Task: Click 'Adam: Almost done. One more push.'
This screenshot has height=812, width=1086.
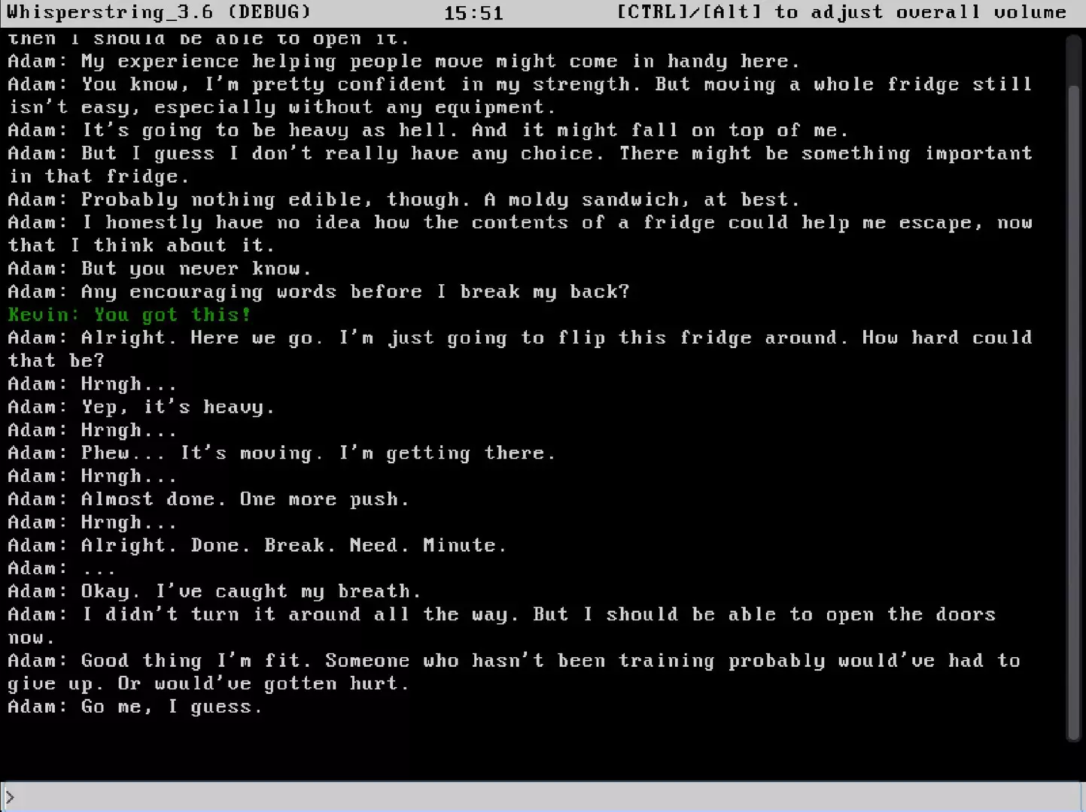Action: [x=208, y=499]
